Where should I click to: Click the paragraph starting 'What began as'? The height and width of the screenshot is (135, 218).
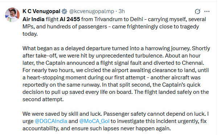116,74
